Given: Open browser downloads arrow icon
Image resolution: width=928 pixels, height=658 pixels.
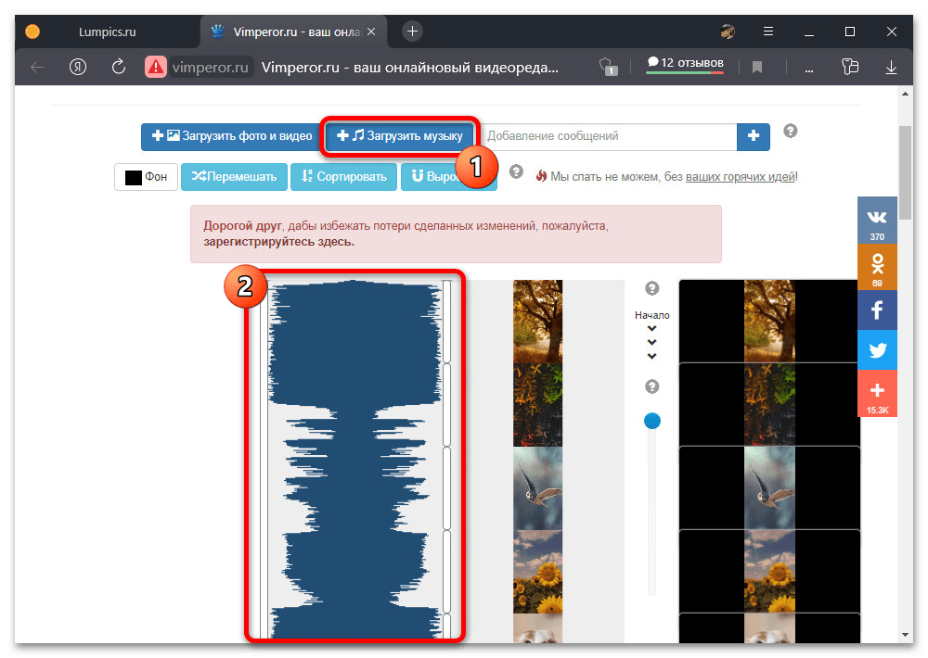Looking at the screenshot, I should pyautogui.click(x=892, y=67).
